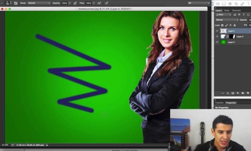Viewport: 251px width, 151px height.
Task: Hide Layer 4 with its eye icon
Action: coord(217,31)
